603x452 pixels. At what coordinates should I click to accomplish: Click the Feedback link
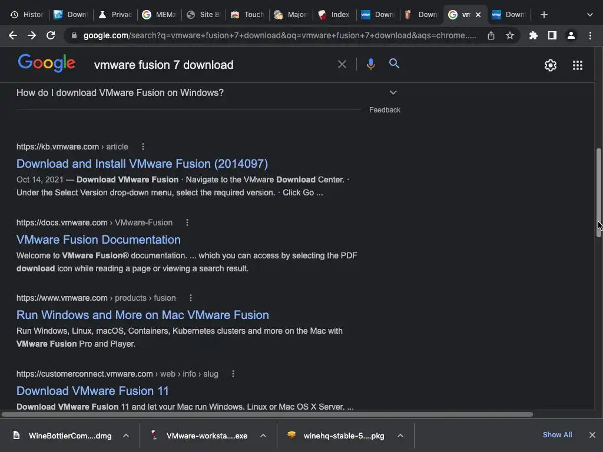(385, 110)
